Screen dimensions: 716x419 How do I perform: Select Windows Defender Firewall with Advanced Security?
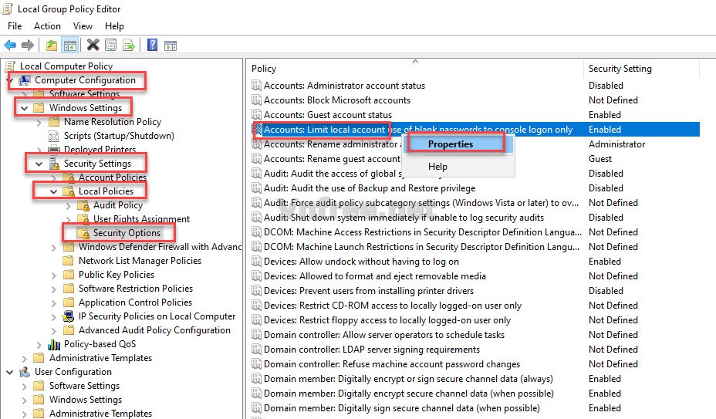click(160, 247)
